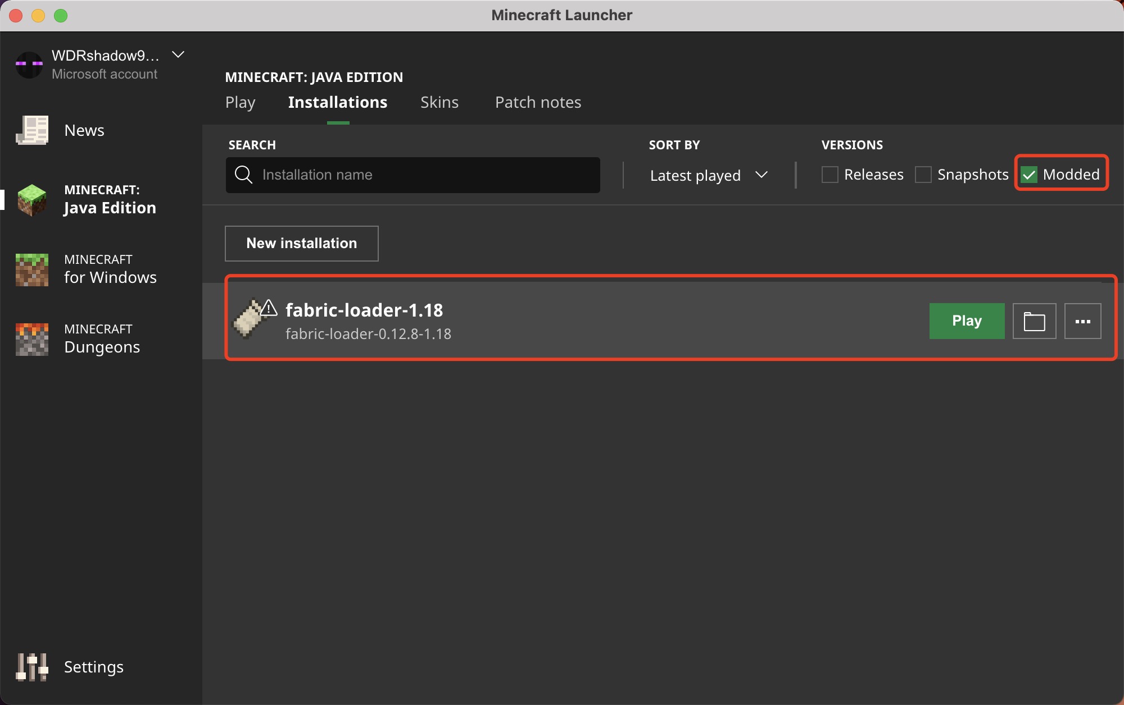Enable the Snapshots checkbox
The width and height of the screenshot is (1124, 705).
(923, 175)
